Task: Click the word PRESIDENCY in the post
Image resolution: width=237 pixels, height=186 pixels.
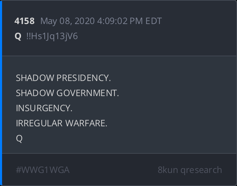Action: pos(83,78)
